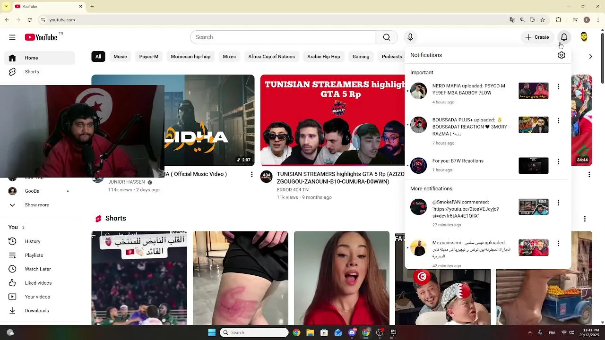Show next category chips with right arrow

coord(590,57)
